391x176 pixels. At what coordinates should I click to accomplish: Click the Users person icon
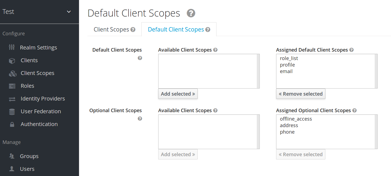pos(12,169)
